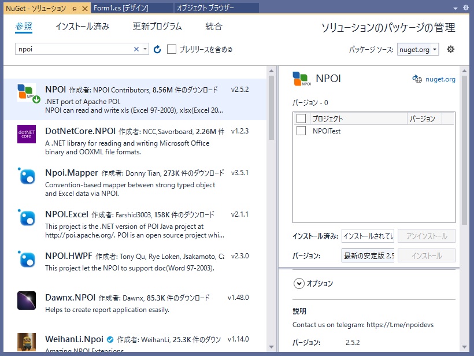Click the NPOI.HWPF package icon
The image size is (474, 356).
(x=27, y=259)
